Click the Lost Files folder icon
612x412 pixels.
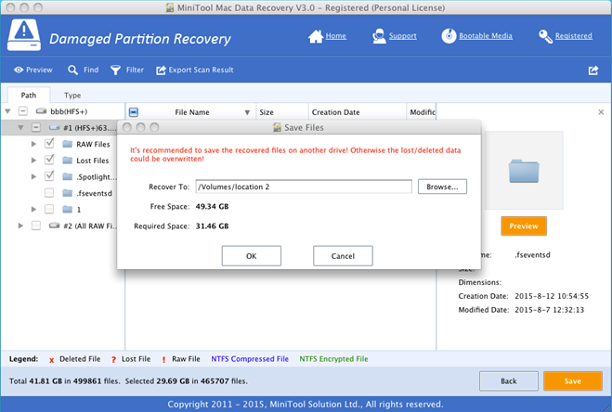(68, 161)
